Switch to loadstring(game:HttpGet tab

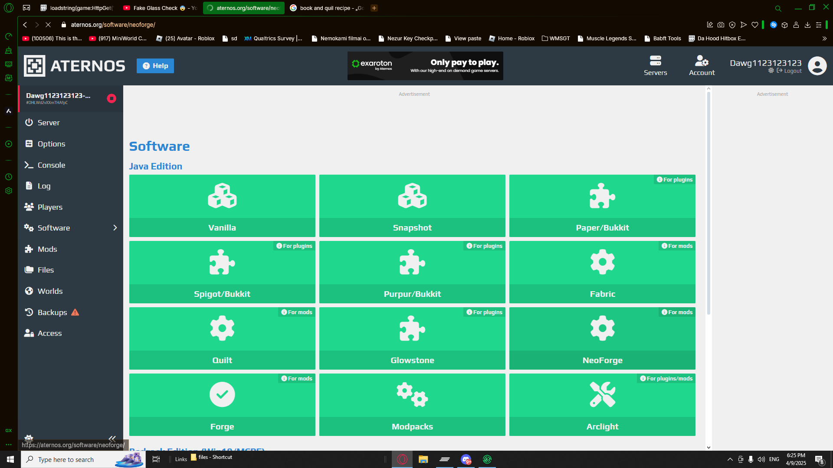[76, 8]
